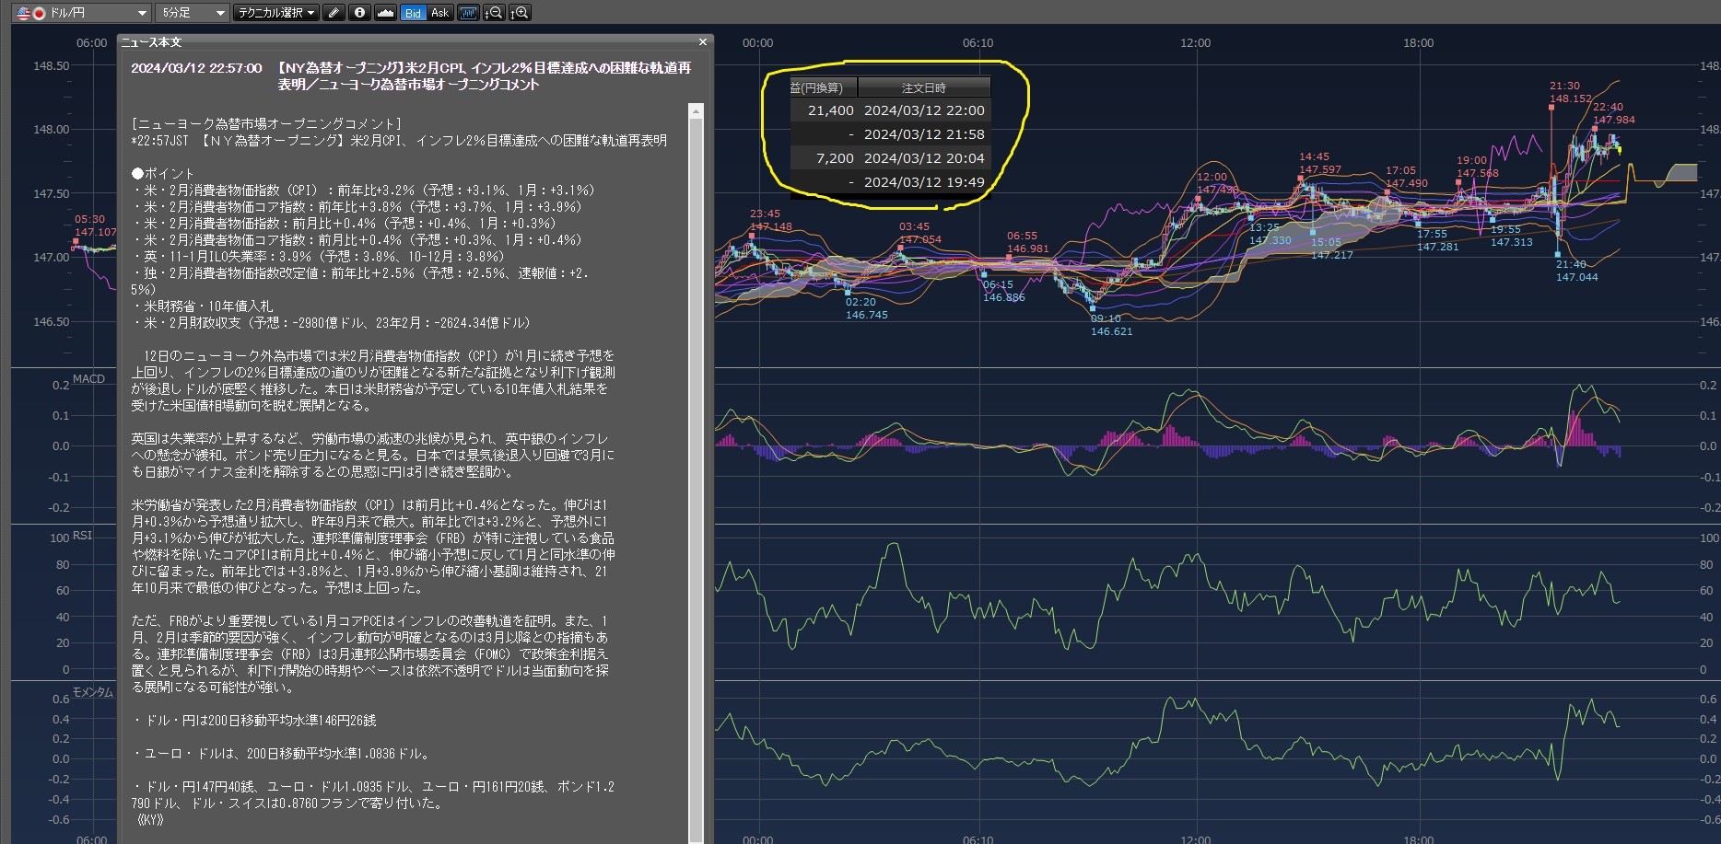Click the mountain area chart icon
1721x844 pixels.
pos(386,13)
